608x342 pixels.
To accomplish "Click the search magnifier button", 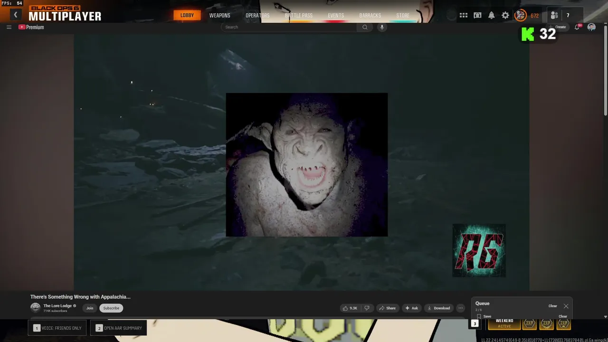I will coord(365,27).
